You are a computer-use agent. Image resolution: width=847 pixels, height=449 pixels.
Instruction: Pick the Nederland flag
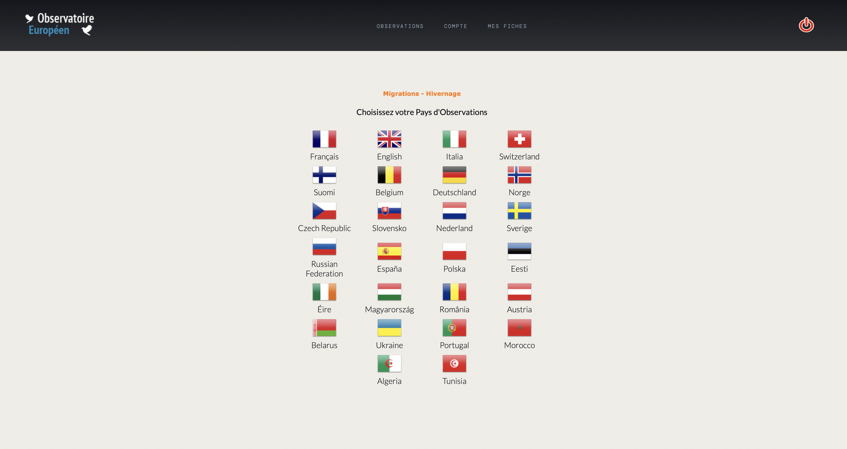[x=455, y=211]
